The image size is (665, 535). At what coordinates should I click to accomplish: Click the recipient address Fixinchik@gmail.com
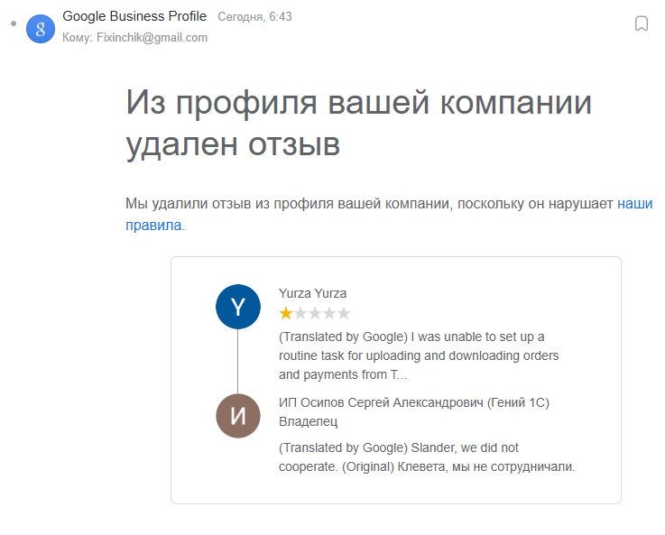[152, 37]
